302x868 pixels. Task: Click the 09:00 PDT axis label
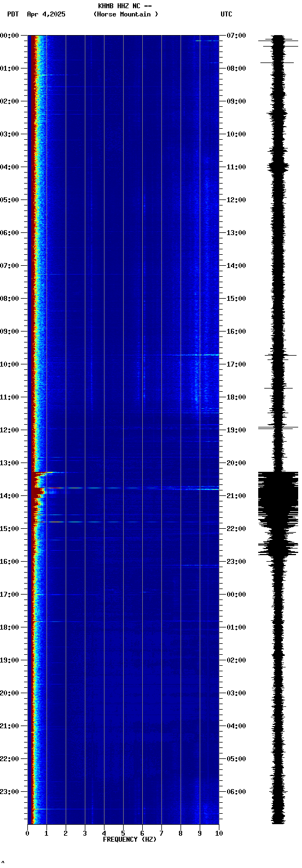click(9, 332)
